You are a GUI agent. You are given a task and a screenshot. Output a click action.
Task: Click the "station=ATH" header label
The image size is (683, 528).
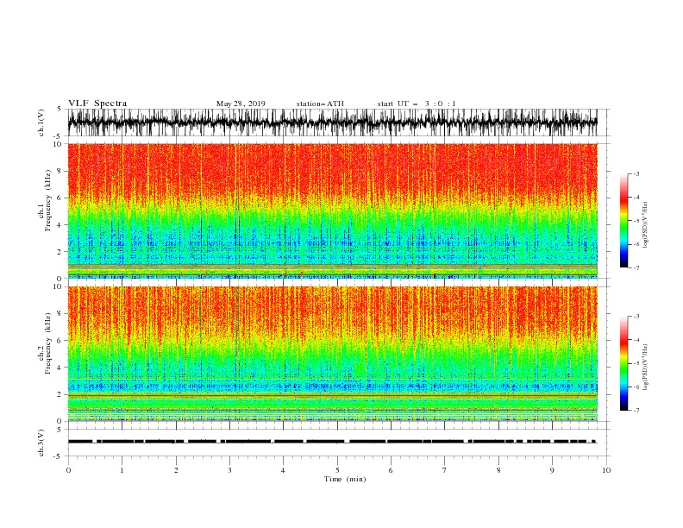320,104
